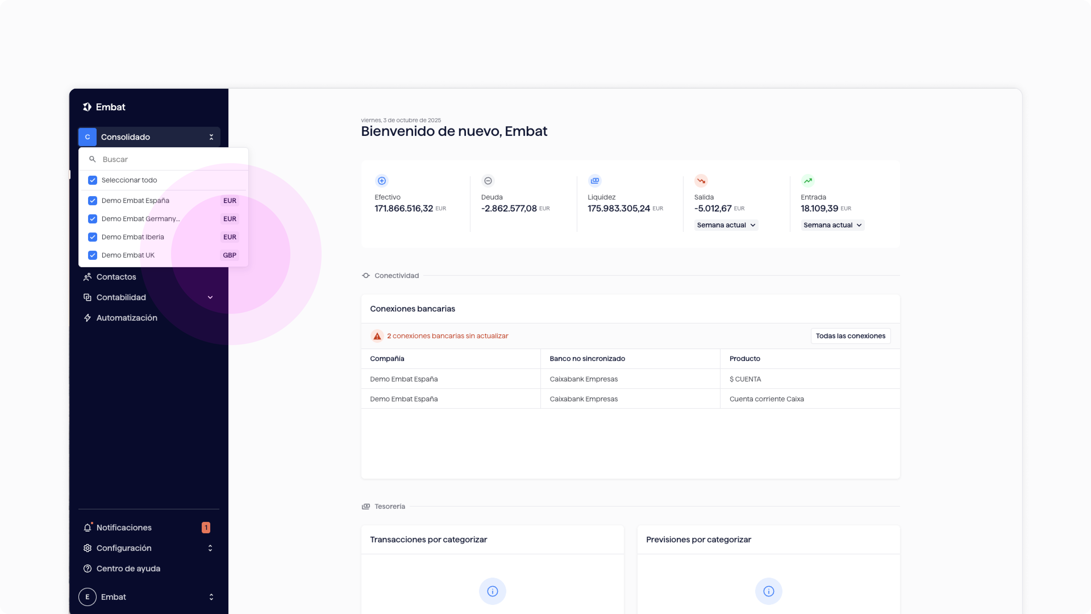Viewport: 1091px width, 614px height.
Task: Click the red Salida trending-down icon
Action: pyautogui.click(x=701, y=181)
